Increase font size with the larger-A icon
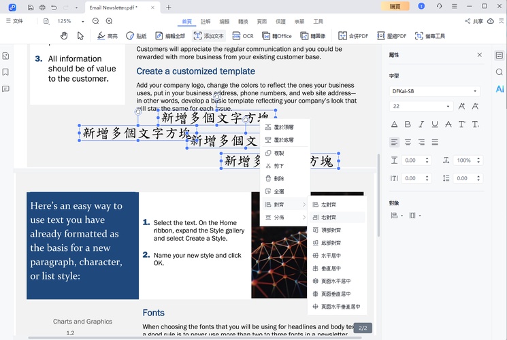The width and height of the screenshot is (507, 340). (462, 106)
